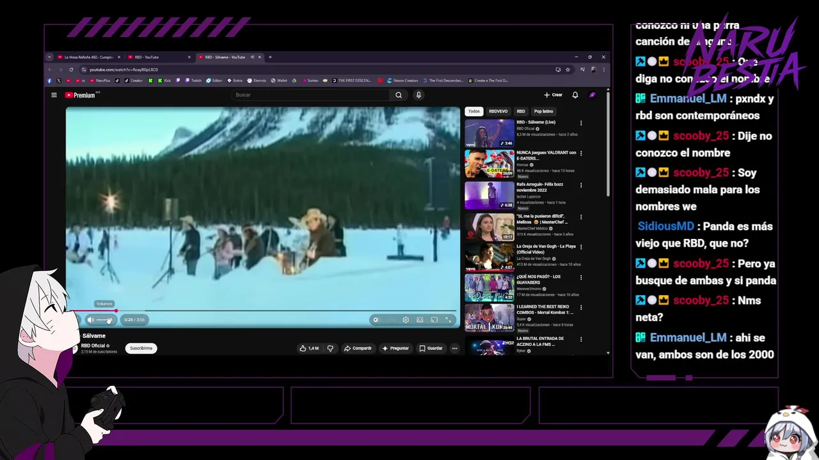Click the Suscribirme button

(141, 348)
